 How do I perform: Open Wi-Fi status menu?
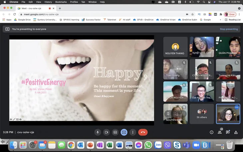point(198,2)
